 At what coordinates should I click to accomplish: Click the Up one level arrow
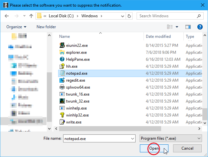click(x=31, y=16)
